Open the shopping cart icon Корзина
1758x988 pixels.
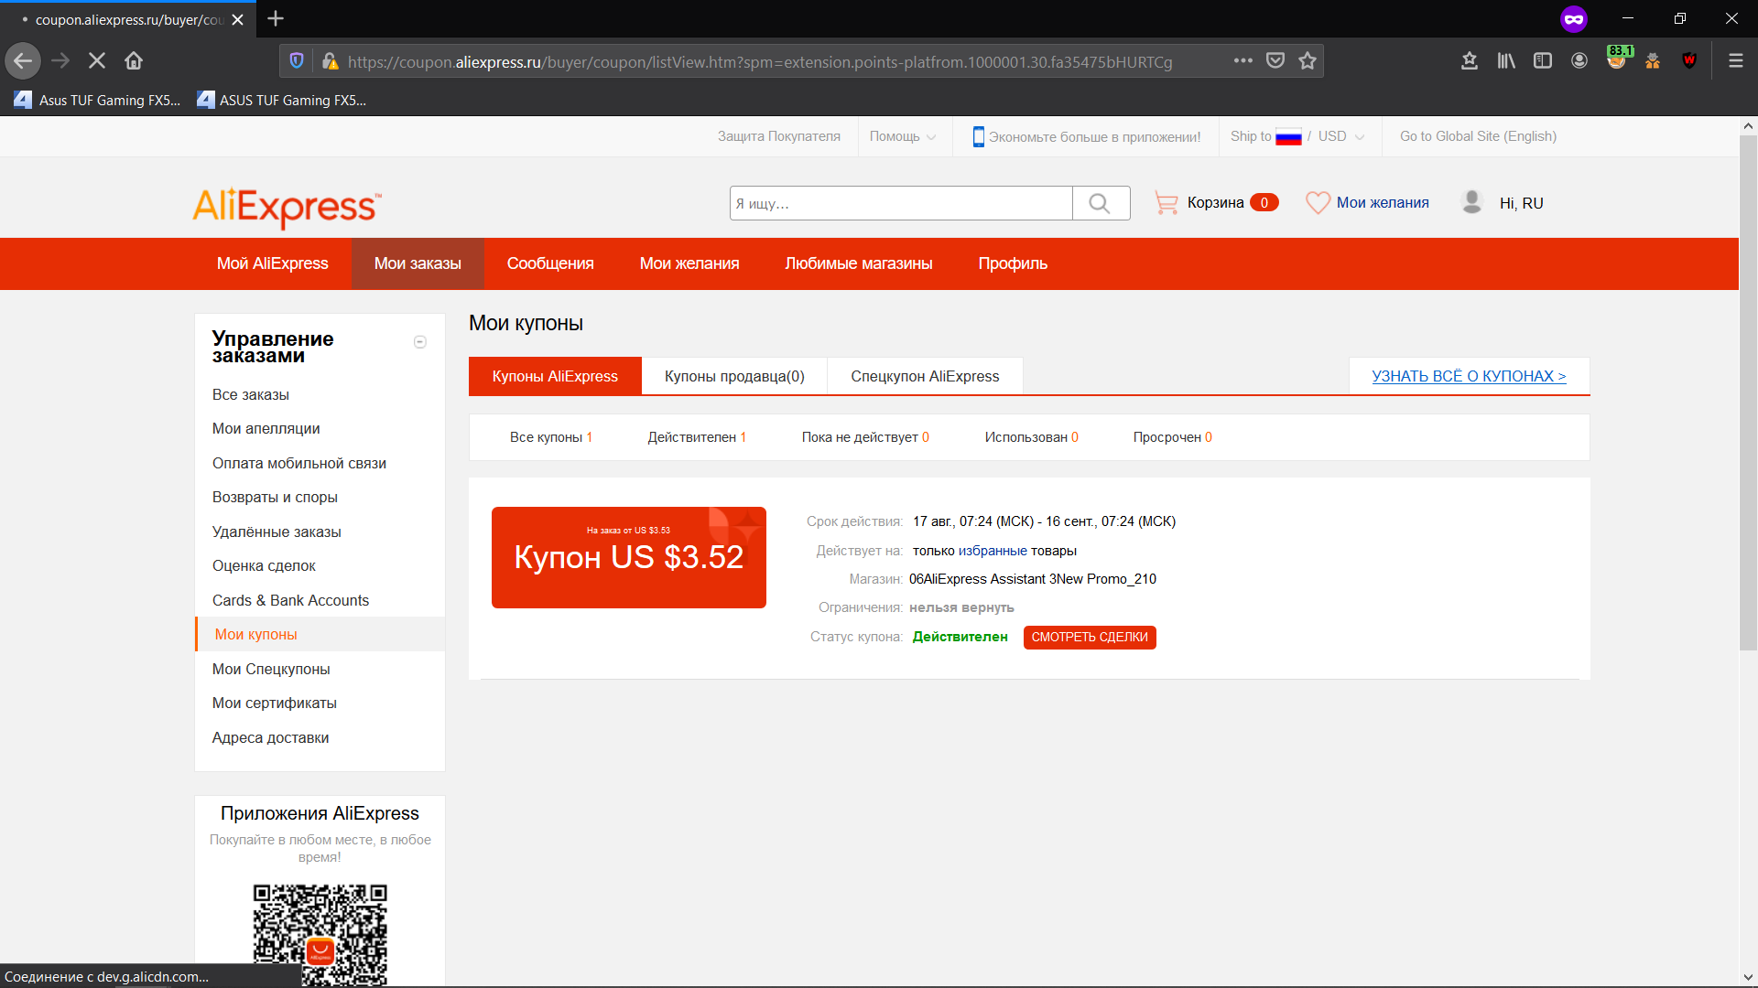(1166, 203)
